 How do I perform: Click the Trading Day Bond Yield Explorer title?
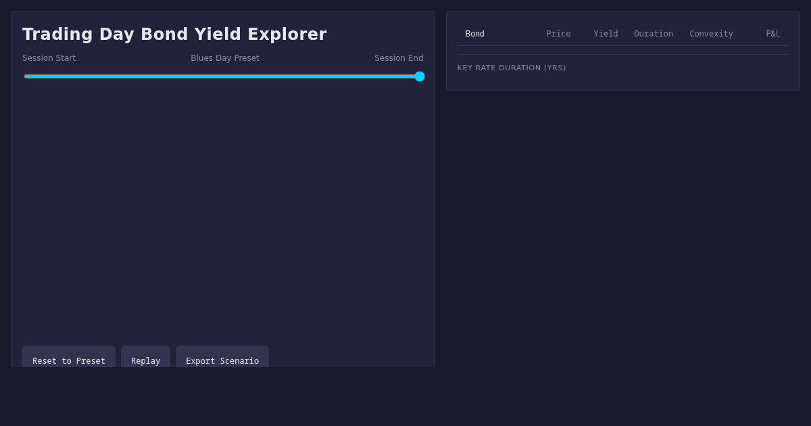[174, 34]
